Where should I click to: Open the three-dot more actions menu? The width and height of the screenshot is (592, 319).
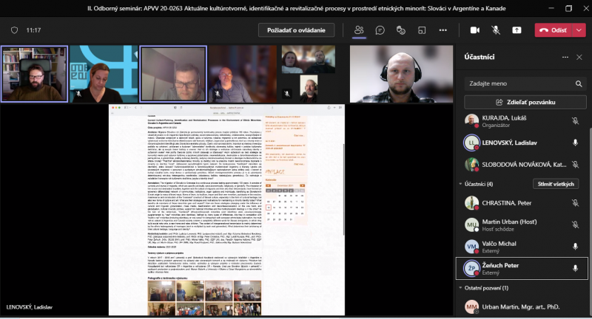pyautogui.click(x=444, y=30)
